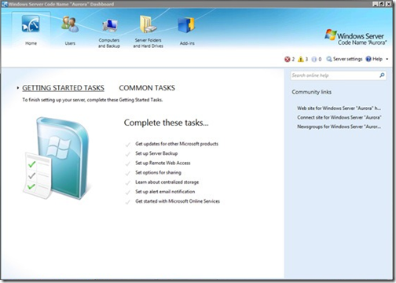Switch to Common Tasks tab

[x=147, y=88]
